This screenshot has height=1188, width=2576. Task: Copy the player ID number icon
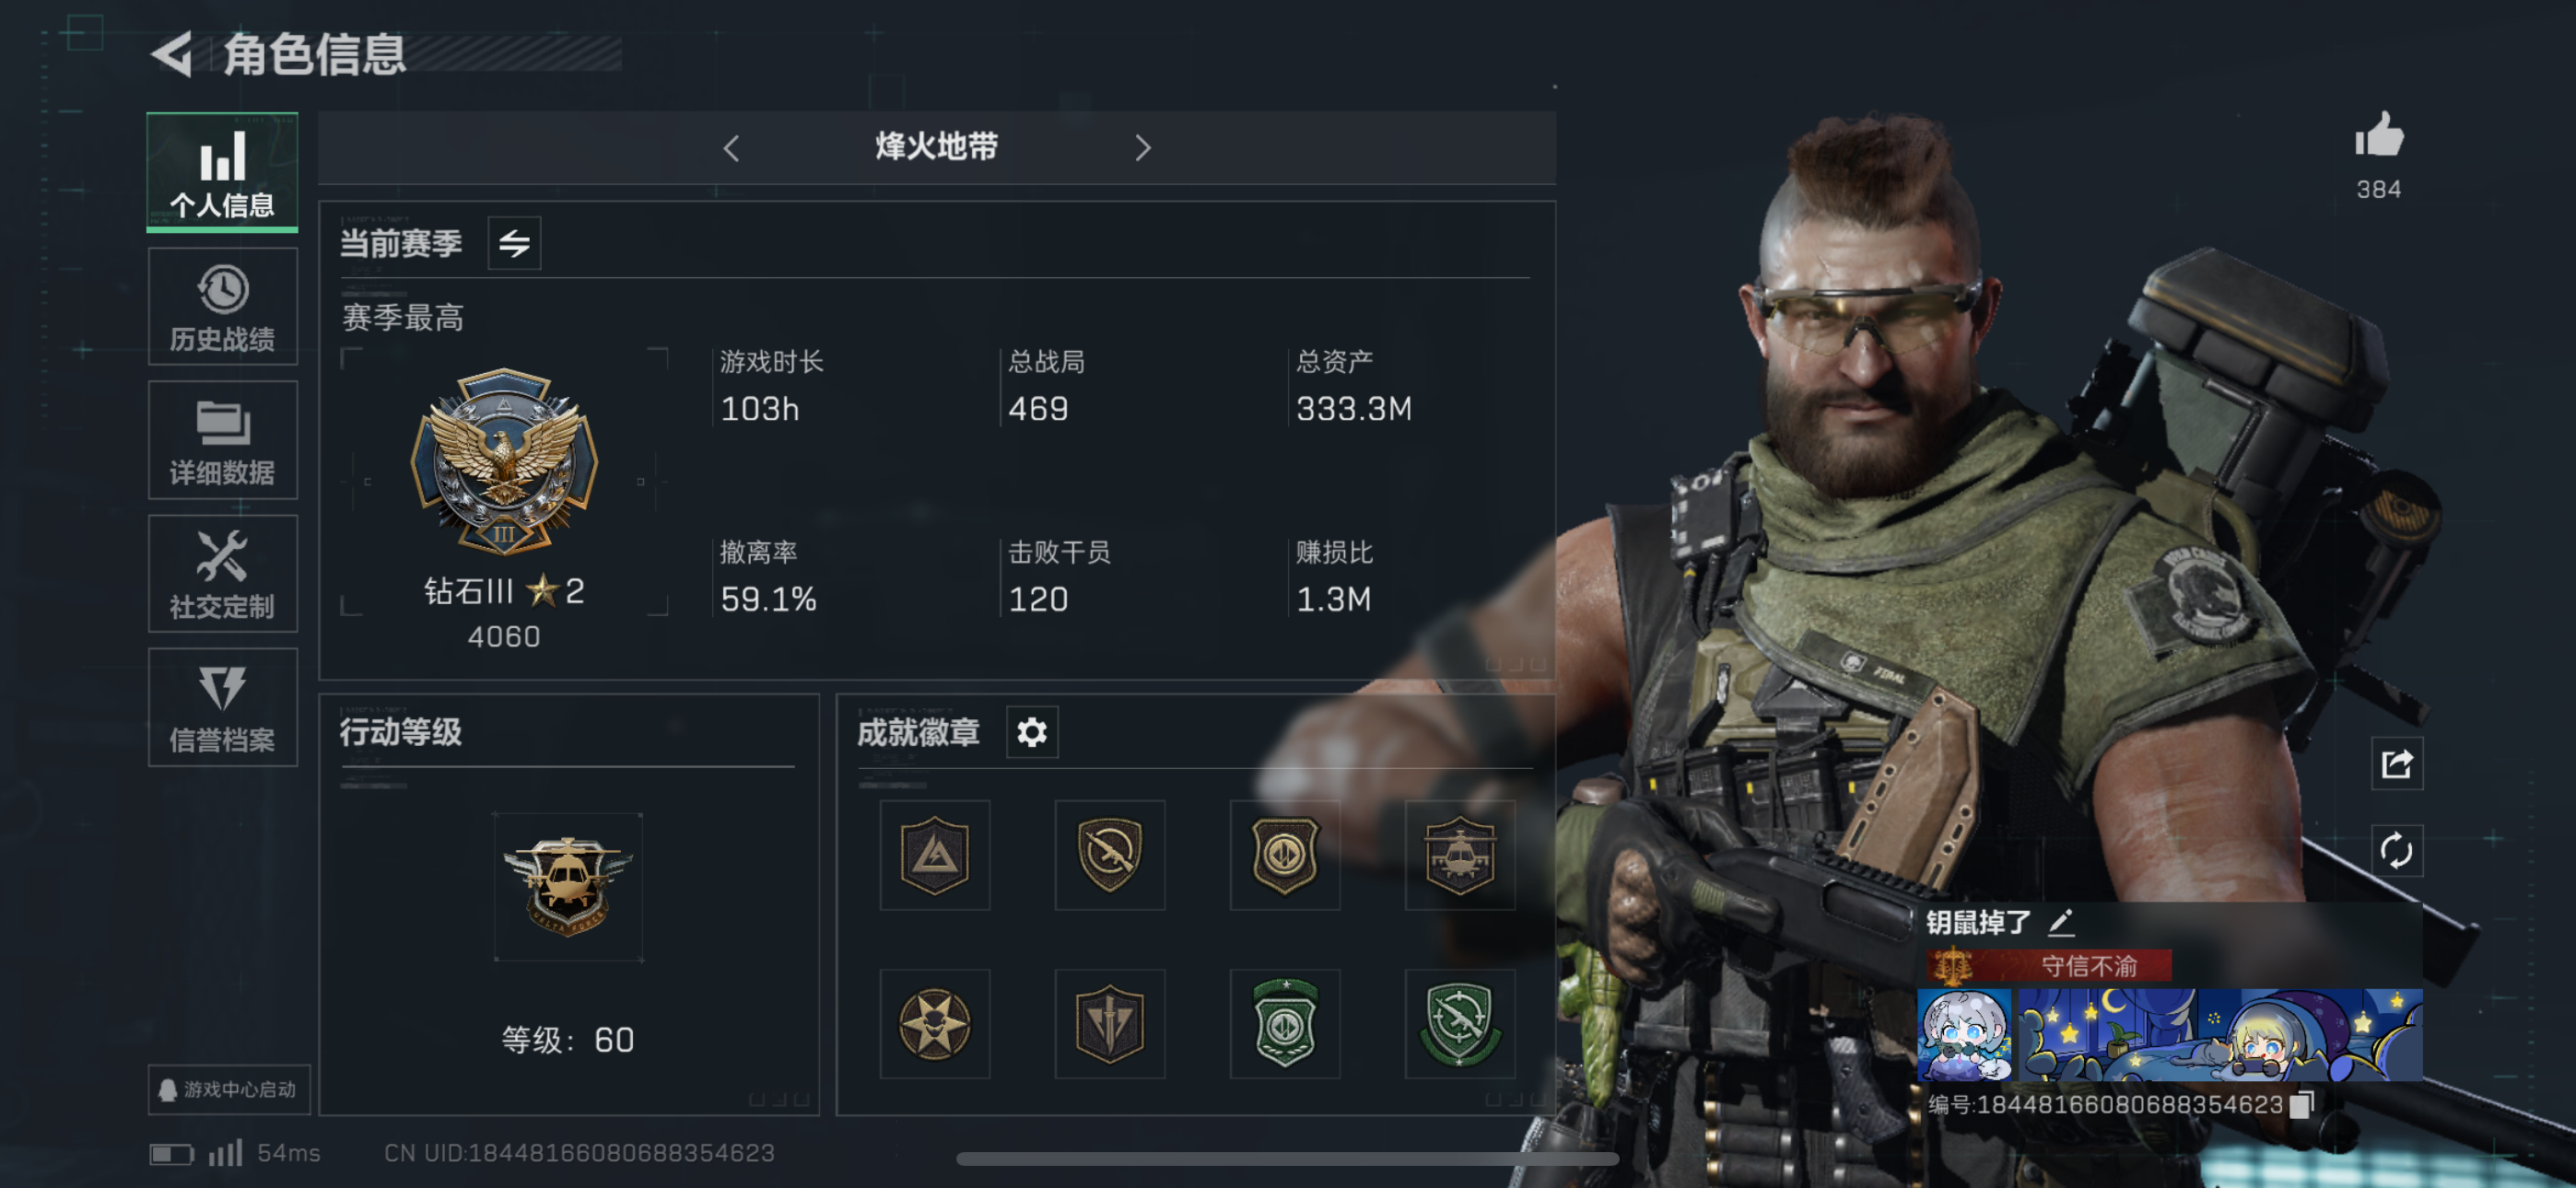[x=2301, y=1104]
